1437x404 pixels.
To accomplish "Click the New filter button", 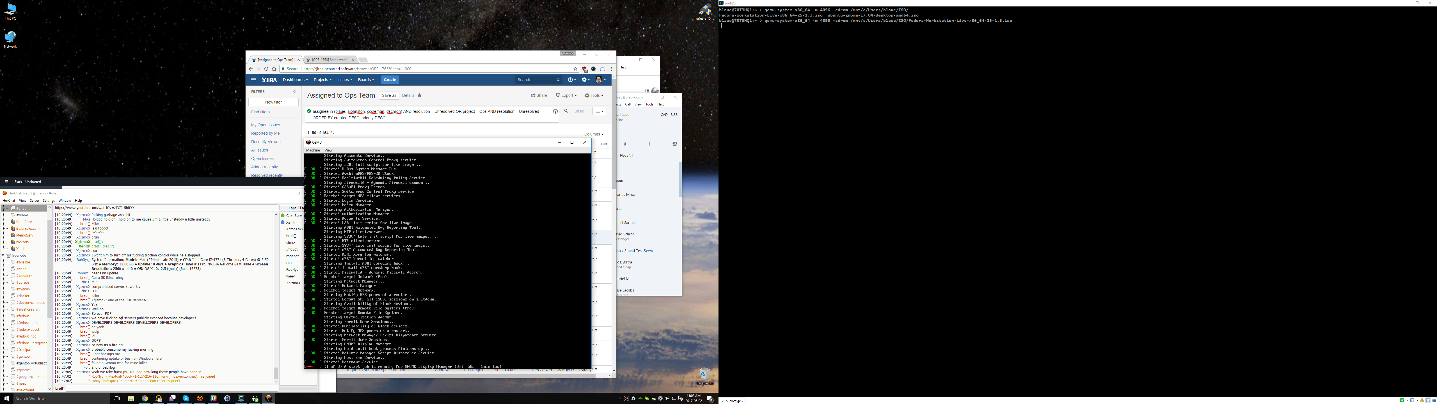I will tap(273, 102).
